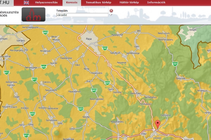Click the church settlement search icon
The width and height of the screenshot is (211, 140).
[33, 15]
